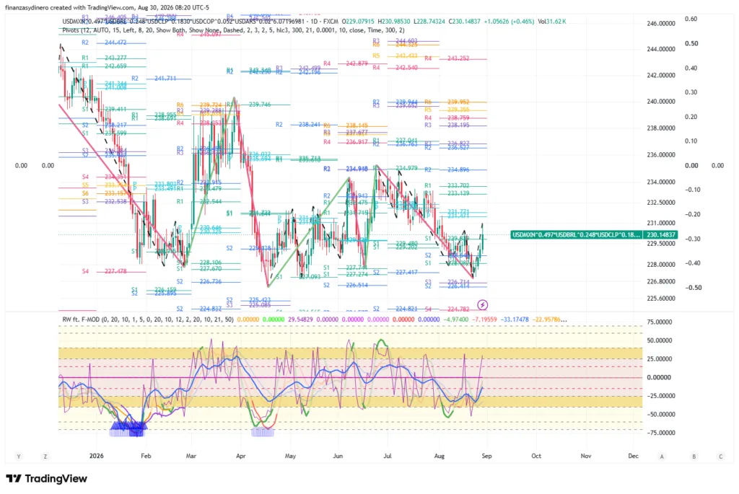Click the 0.30 value on right percent scale
Screen dimensions: 739x494
coord(691,92)
